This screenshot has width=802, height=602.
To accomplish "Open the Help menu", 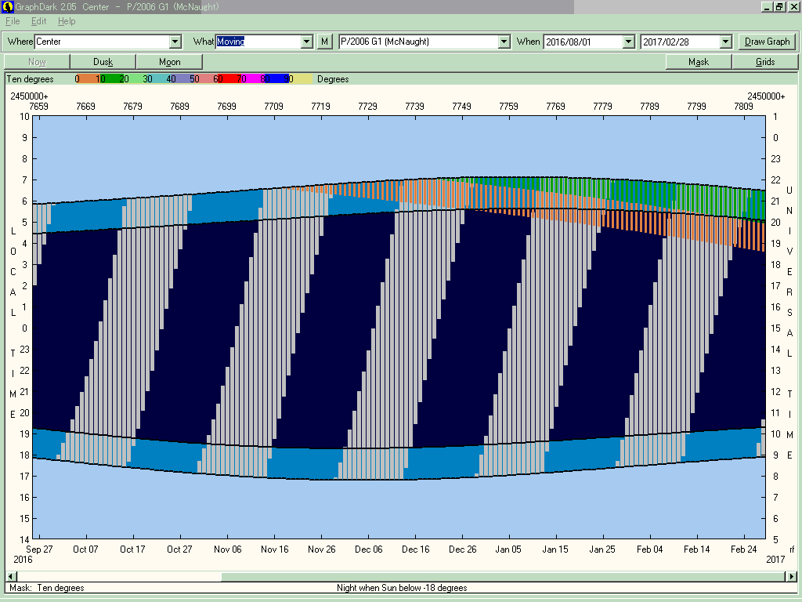I will coord(67,21).
